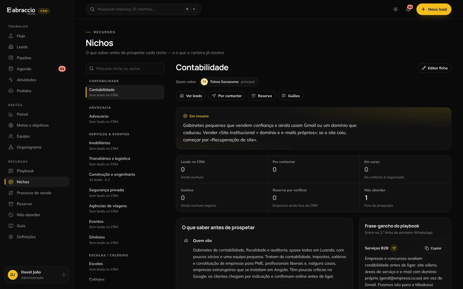Click the Painel chart icon

point(11,114)
